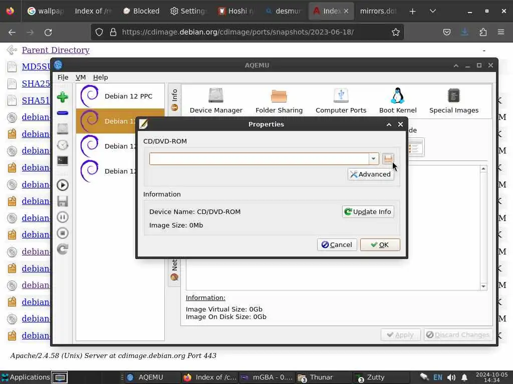Open the site security shield icon

click(99, 32)
